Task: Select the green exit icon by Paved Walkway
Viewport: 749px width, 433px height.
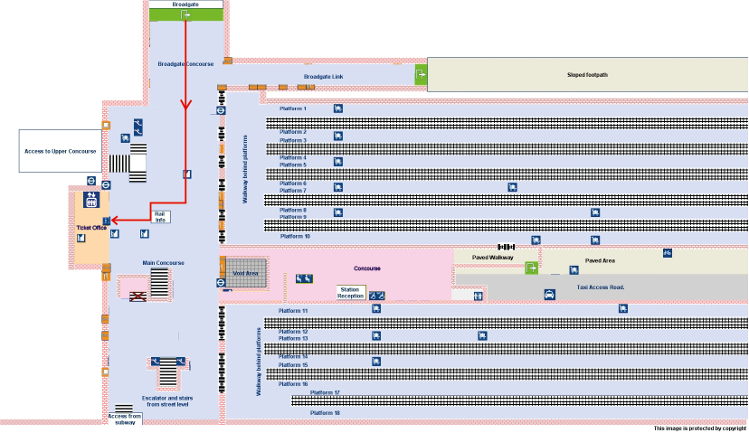Action: (x=532, y=268)
